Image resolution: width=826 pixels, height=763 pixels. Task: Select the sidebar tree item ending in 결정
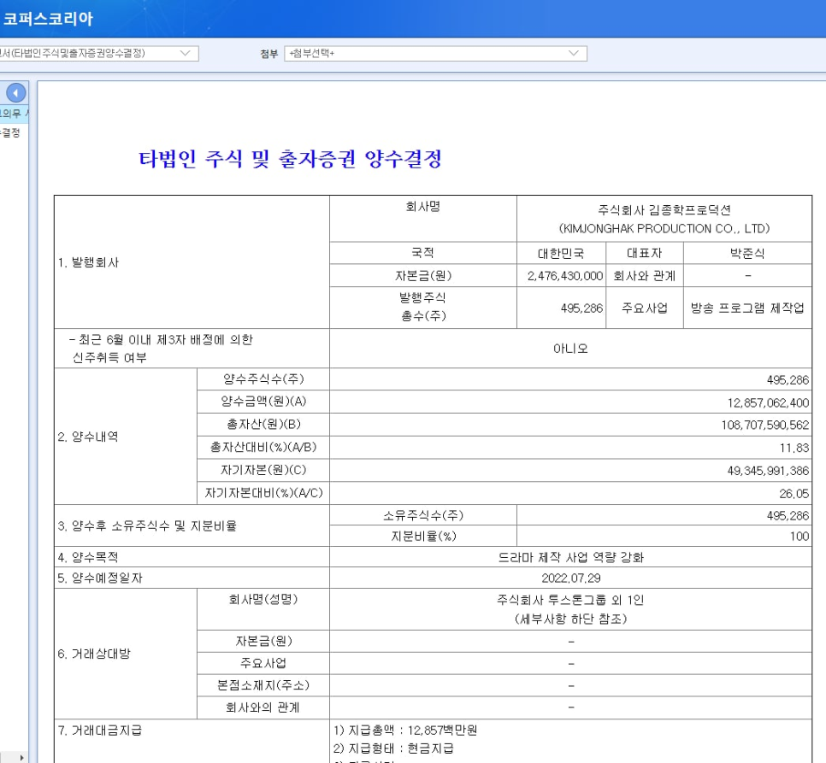point(10,132)
